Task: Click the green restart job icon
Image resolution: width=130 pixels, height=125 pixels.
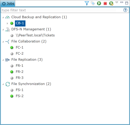Action: point(111,3)
